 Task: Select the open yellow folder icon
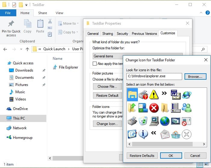[165, 108]
